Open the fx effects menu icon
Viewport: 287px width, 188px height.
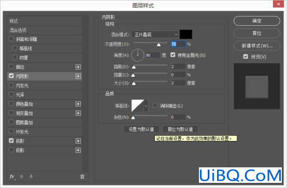pos(12,177)
